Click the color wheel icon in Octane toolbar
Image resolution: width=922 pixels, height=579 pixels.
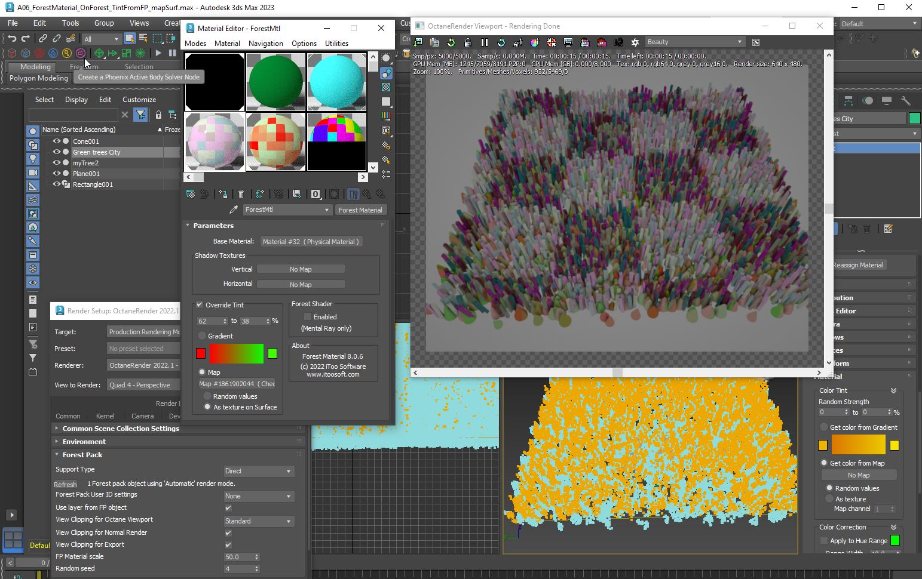pyautogui.click(x=534, y=42)
